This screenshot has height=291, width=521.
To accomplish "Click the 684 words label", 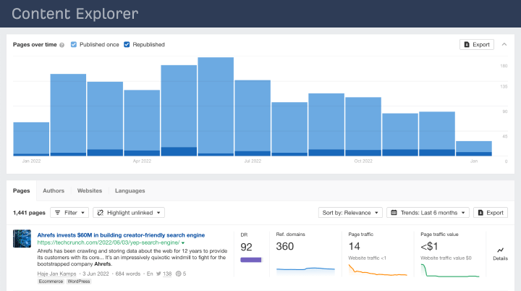I will click(x=128, y=274).
